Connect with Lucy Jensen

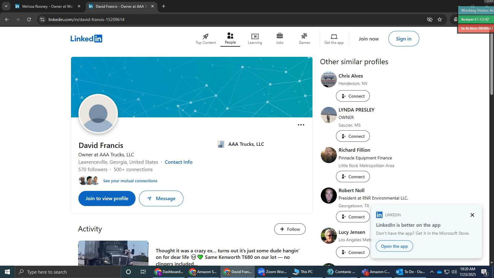tap(353, 252)
